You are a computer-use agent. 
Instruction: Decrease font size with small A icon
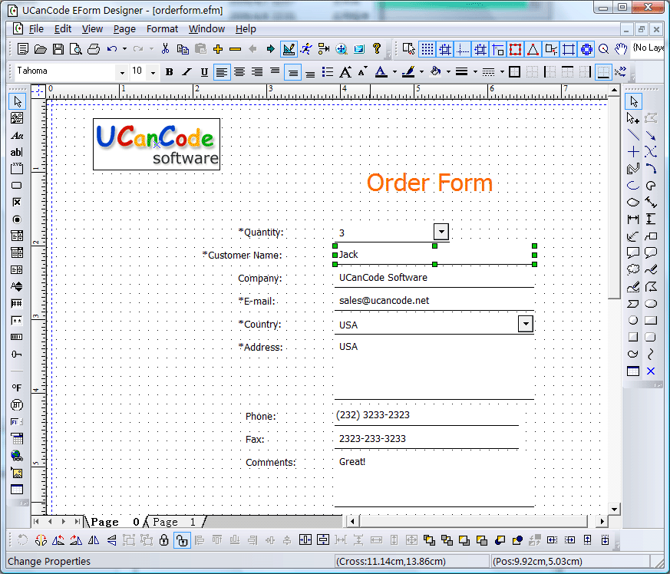pos(362,71)
